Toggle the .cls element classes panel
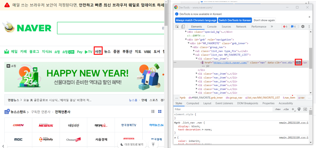 (285, 109)
